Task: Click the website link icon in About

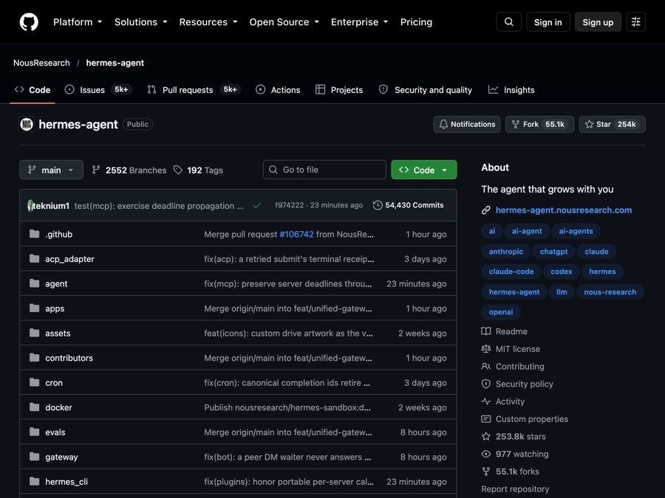Action: tap(486, 210)
